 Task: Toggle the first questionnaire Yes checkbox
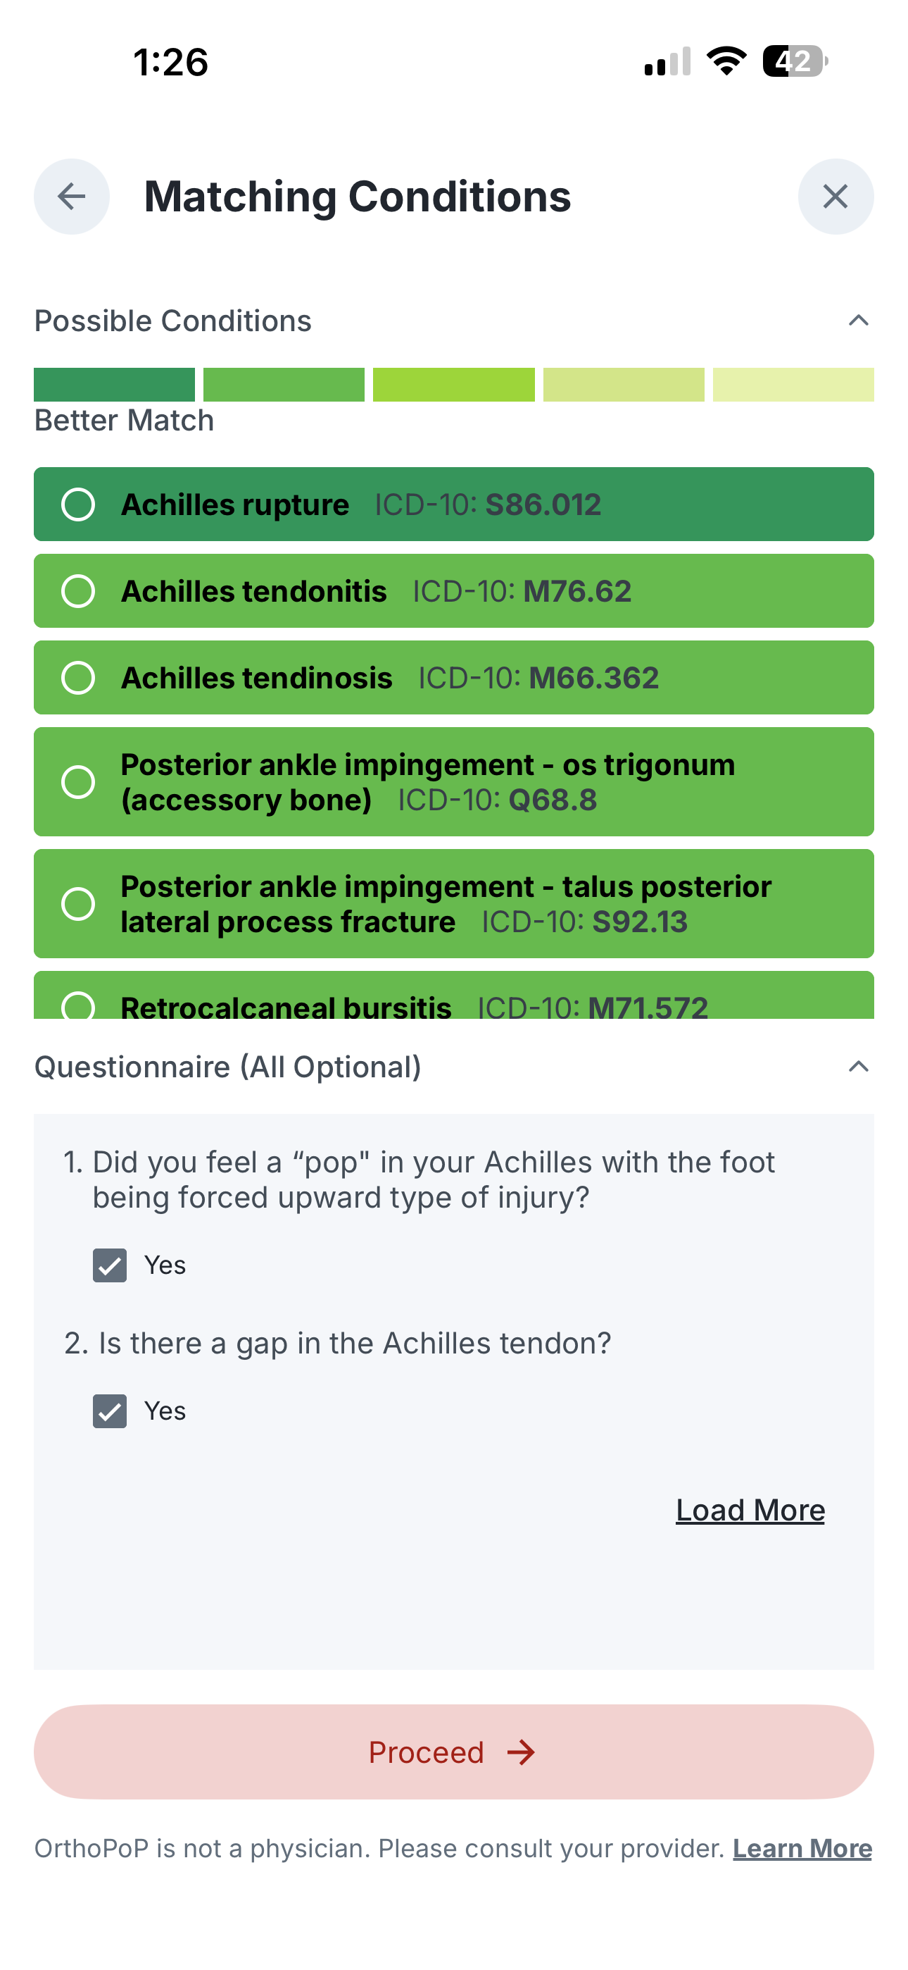(109, 1264)
